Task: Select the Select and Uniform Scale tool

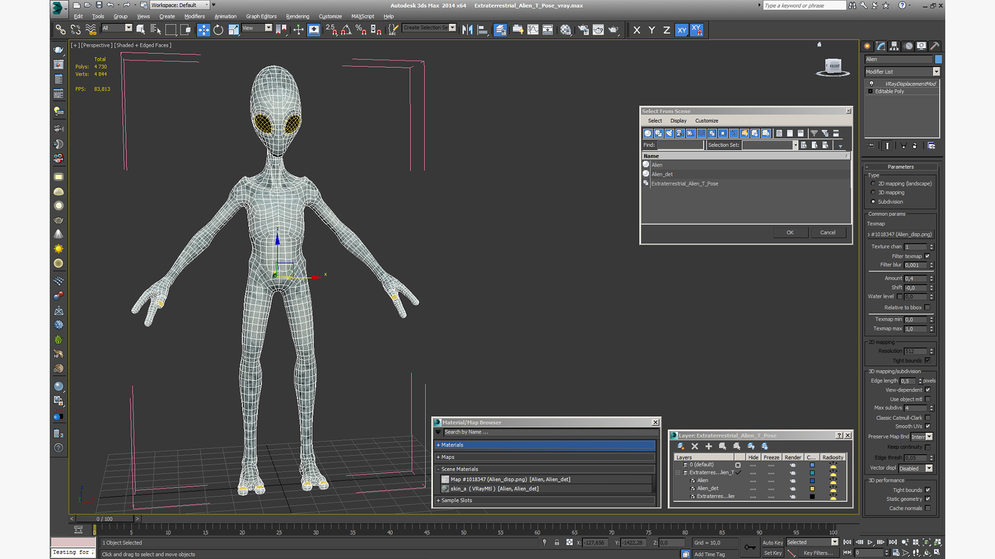Action: (233, 30)
